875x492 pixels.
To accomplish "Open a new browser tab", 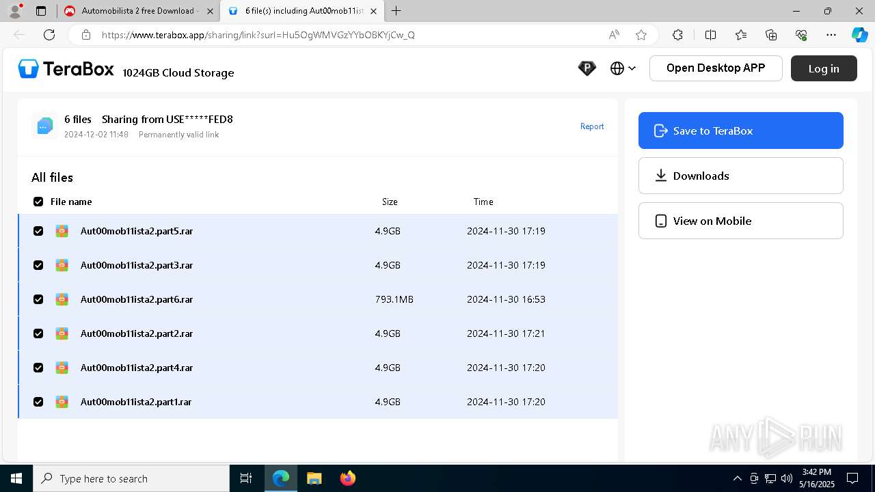I will pos(396,11).
